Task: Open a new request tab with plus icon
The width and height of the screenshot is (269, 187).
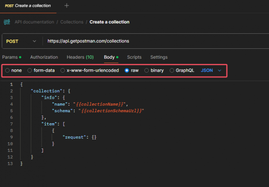Action: click(x=66, y=6)
